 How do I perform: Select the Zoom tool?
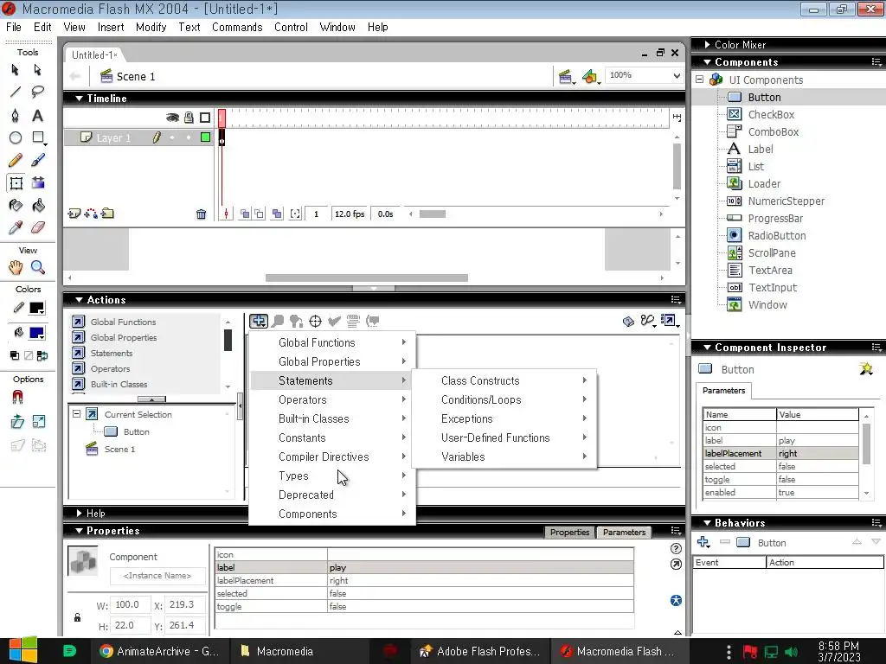tap(37, 267)
